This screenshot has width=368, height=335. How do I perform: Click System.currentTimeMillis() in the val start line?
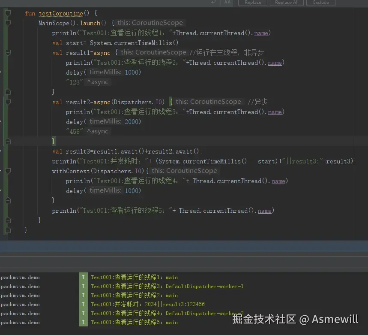(134, 43)
